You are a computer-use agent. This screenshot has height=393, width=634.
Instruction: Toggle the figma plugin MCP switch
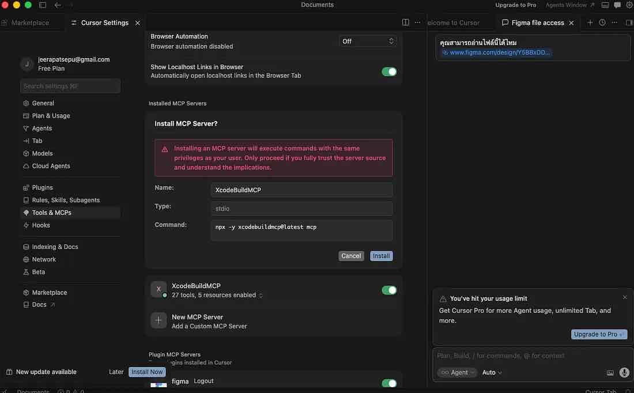[389, 383]
